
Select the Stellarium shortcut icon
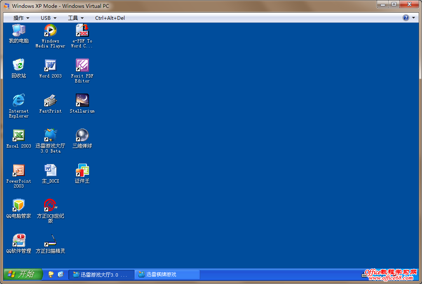pyautogui.click(x=82, y=103)
